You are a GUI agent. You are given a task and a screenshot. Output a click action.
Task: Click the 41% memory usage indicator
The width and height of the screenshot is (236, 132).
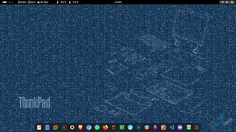22,2
